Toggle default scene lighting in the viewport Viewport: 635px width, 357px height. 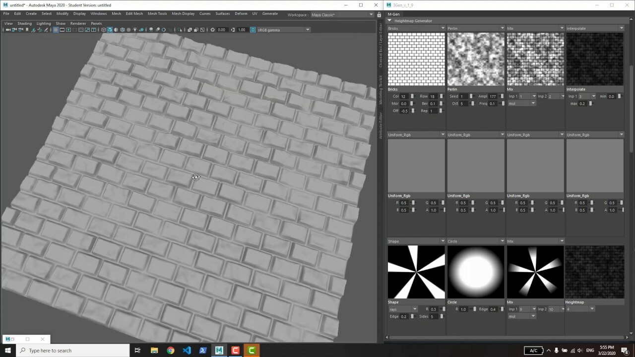point(135,29)
